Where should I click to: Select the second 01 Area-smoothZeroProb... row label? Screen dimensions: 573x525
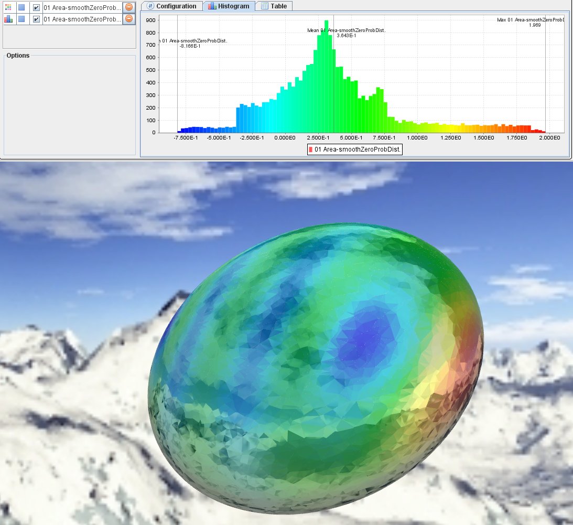82,19
